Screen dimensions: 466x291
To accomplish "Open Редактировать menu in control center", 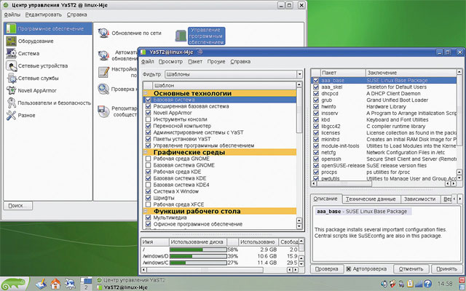I will point(44,15).
